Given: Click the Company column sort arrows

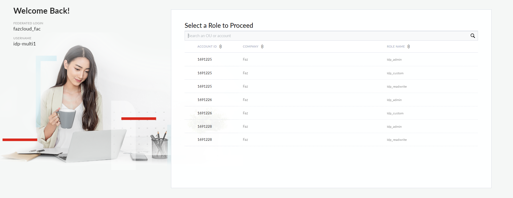Looking at the screenshot, I should [262, 46].
